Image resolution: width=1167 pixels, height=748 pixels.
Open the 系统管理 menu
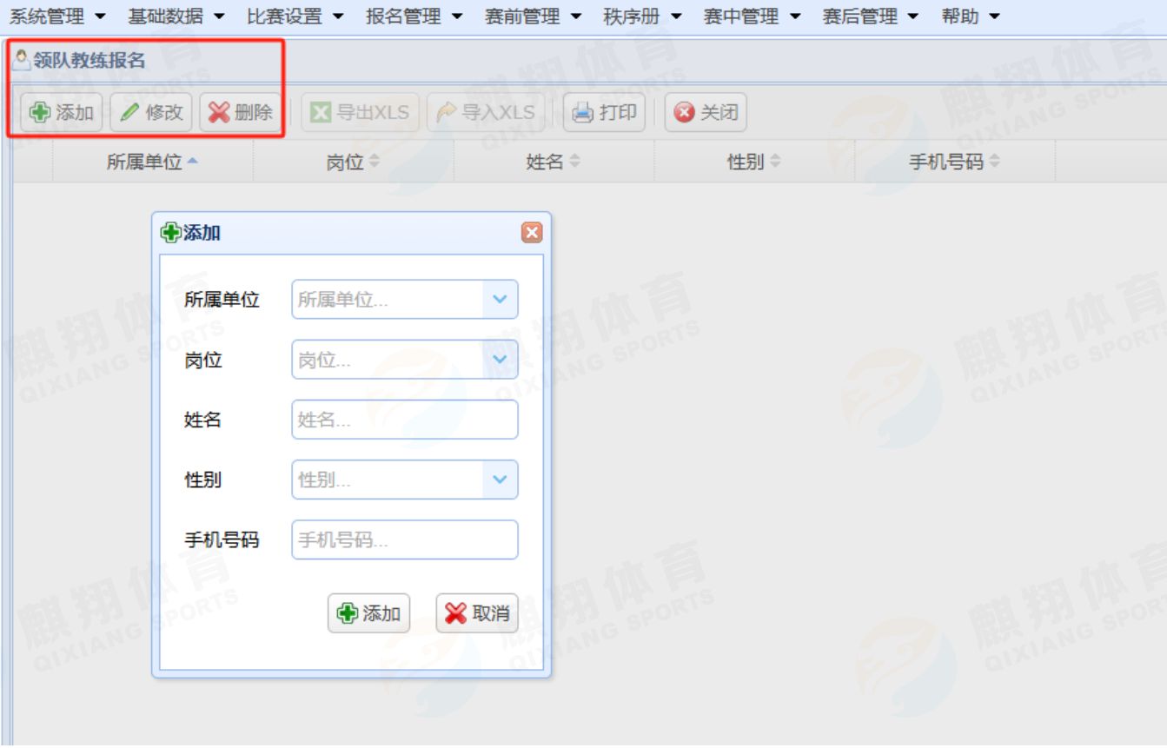pyautogui.click(x=57, y=17)
